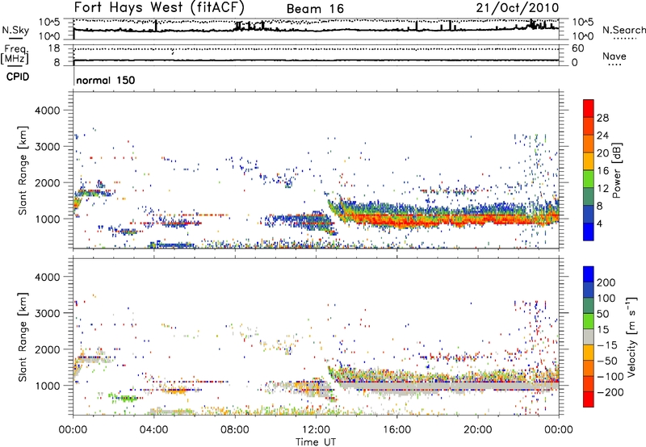This screenshot has width=646, height=447.
Task: Click the 'Fort Hays West (fitACF)' title
Action: point(158,7)
